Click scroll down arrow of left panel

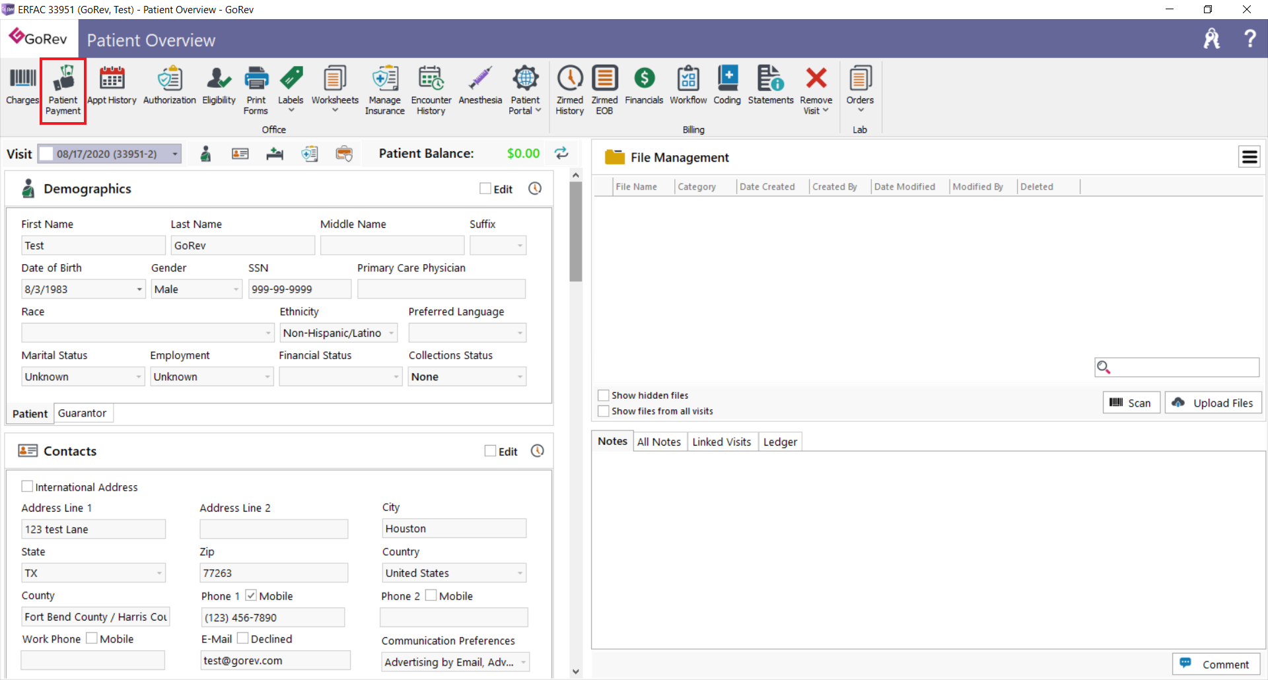(x=576, y=671)
